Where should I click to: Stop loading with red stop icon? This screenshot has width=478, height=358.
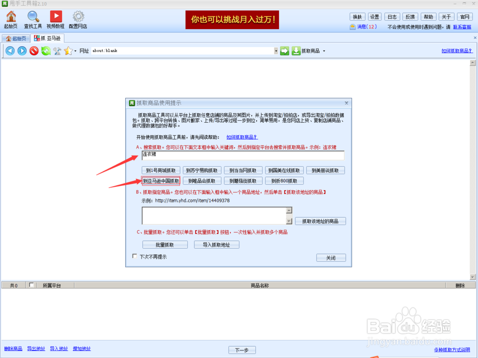[34, 51]
